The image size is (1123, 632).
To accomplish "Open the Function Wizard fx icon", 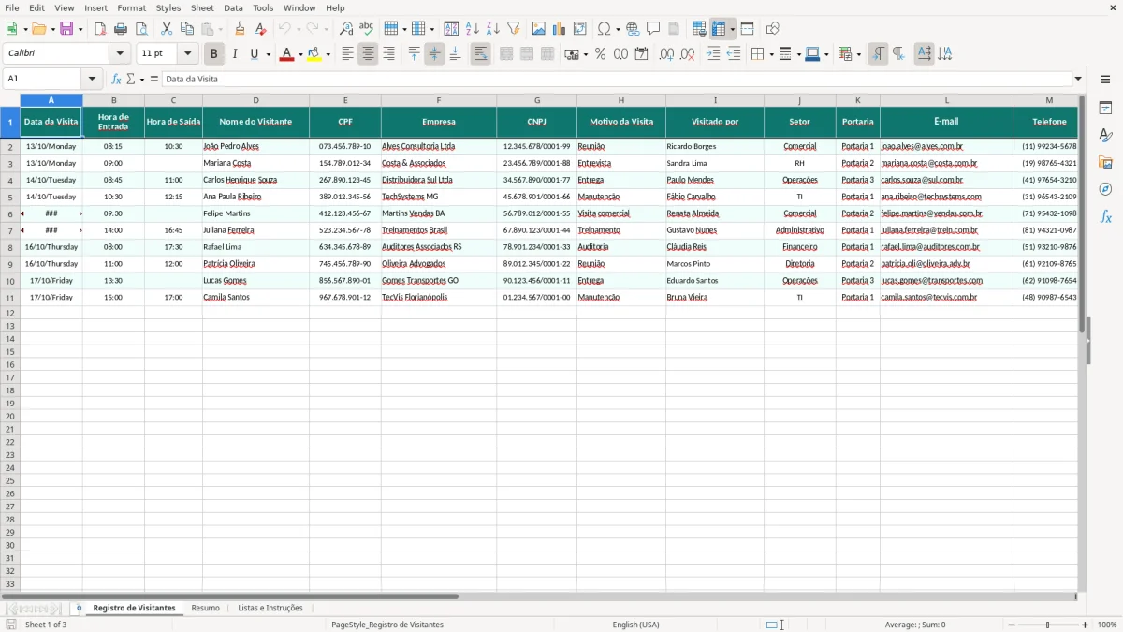I will [x=116, y=79].
